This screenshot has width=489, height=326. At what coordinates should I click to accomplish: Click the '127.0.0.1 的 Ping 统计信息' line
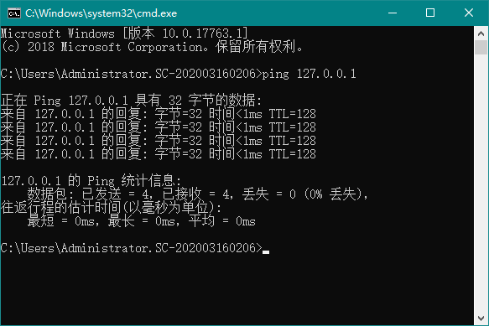click(x=91, y=181)
